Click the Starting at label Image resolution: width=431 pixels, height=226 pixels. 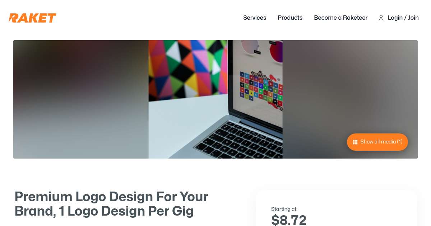(284, 209)
